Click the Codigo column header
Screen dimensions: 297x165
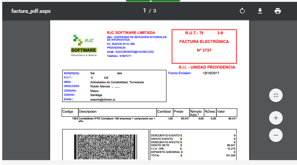(68, 112)
